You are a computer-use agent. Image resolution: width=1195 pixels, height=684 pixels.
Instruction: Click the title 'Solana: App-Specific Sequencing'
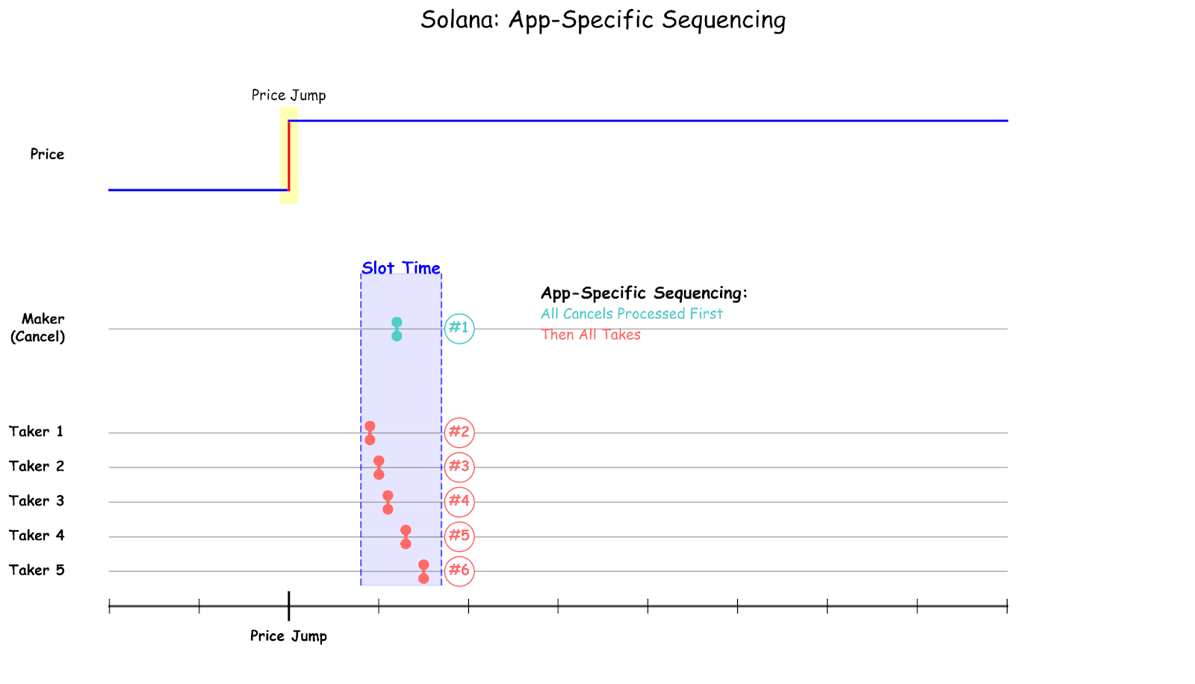tap(603, 20)
